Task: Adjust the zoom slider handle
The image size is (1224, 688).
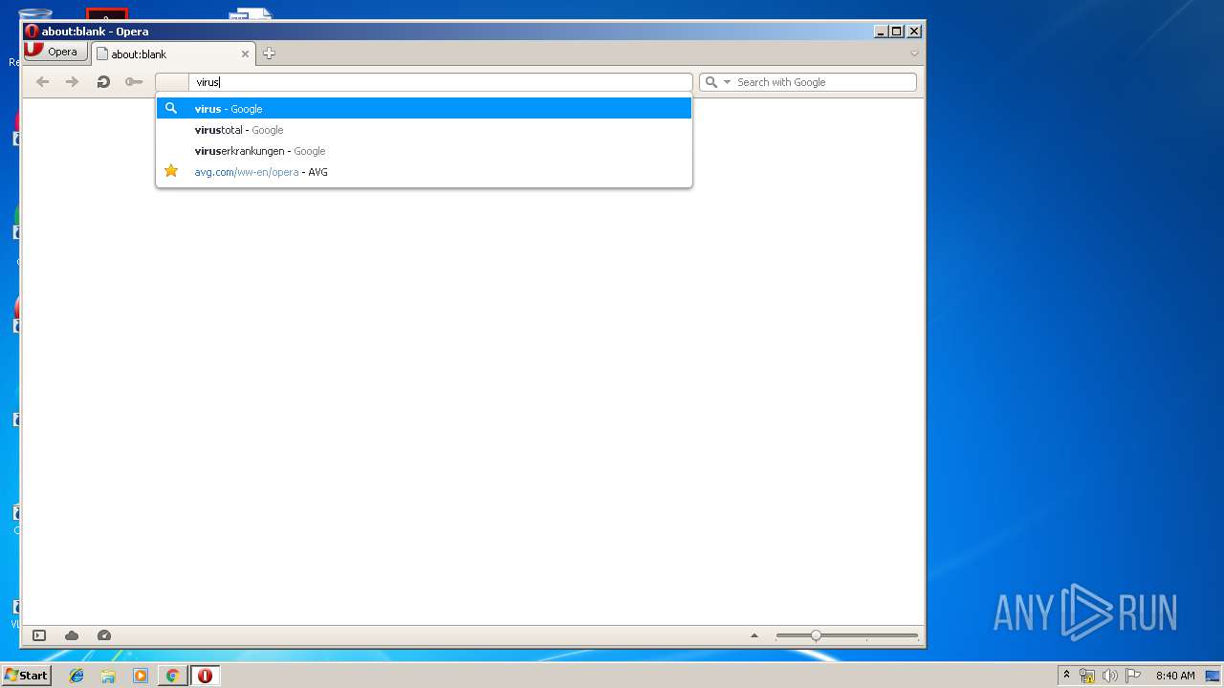Action: (x=816, y=635)
